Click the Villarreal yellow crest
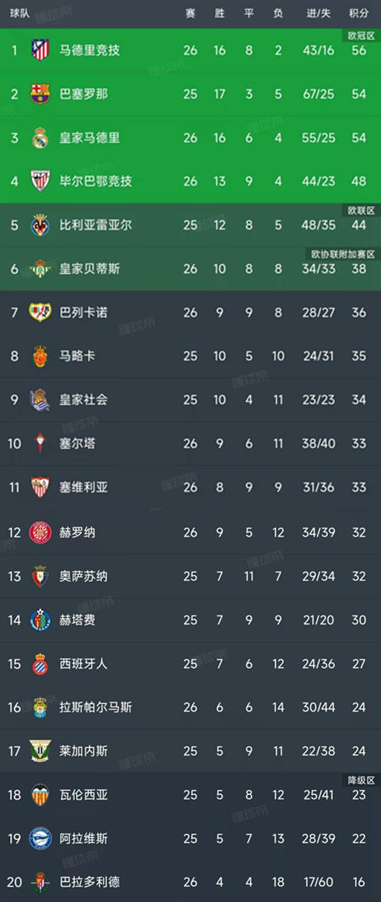The width and height of the screenshot is (381, 902). (39, 225)
